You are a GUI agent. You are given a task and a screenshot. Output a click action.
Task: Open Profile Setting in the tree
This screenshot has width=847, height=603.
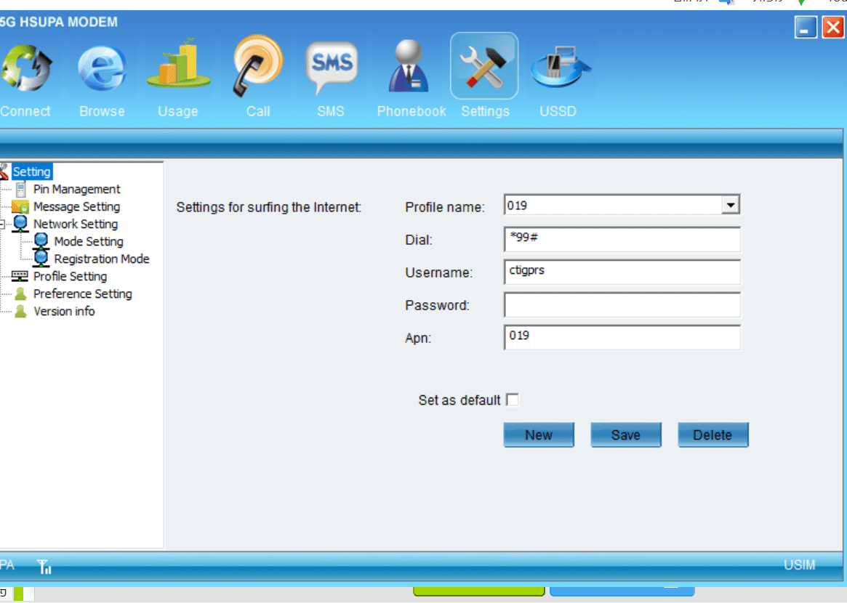coord(71,276)
